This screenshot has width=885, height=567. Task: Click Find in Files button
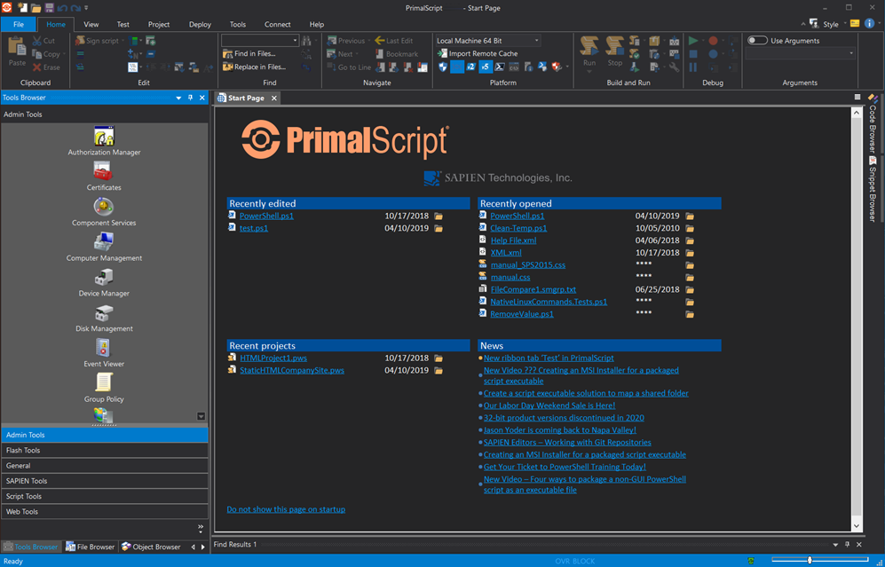click(249, 53)
